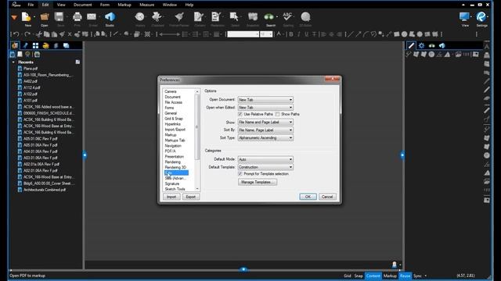Toggle Use Relative Paths checkbox

(x=240, y=114)
